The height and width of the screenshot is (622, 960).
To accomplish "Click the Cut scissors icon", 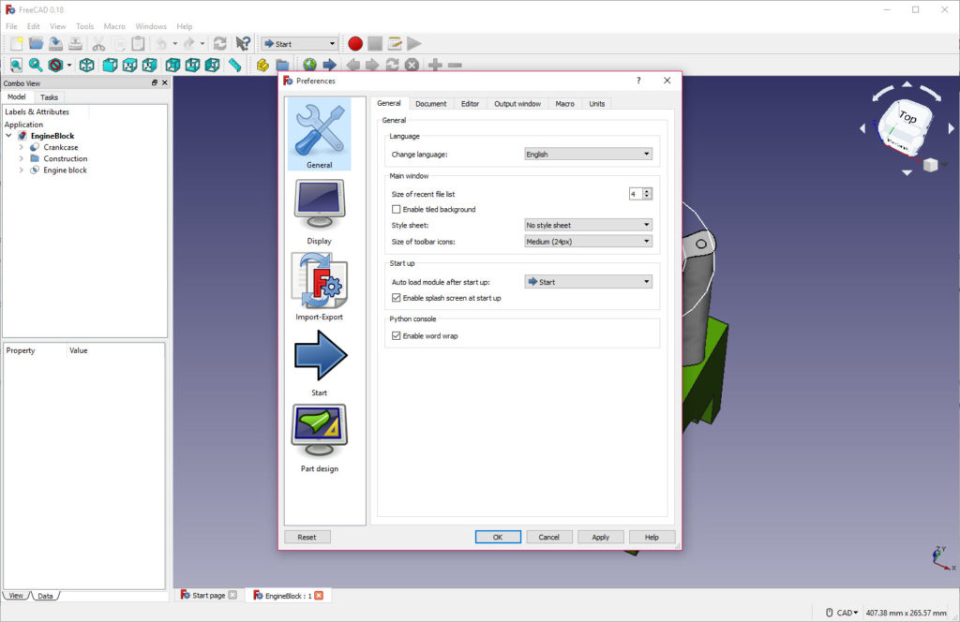I will [98, 43].
